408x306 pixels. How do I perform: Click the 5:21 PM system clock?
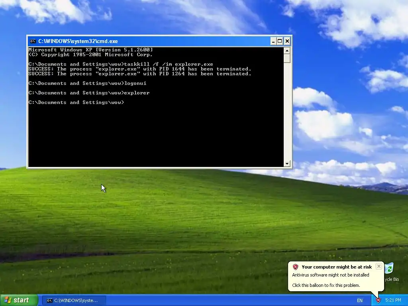[x=393, y=300]
